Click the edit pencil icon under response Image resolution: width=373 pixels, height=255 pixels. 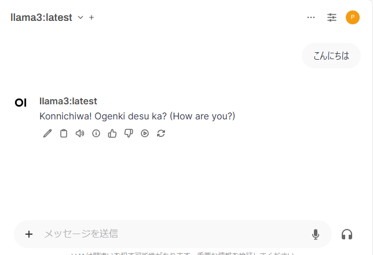click(47, 133)
